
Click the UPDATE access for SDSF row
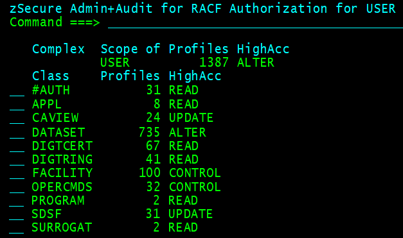(190, 214)
